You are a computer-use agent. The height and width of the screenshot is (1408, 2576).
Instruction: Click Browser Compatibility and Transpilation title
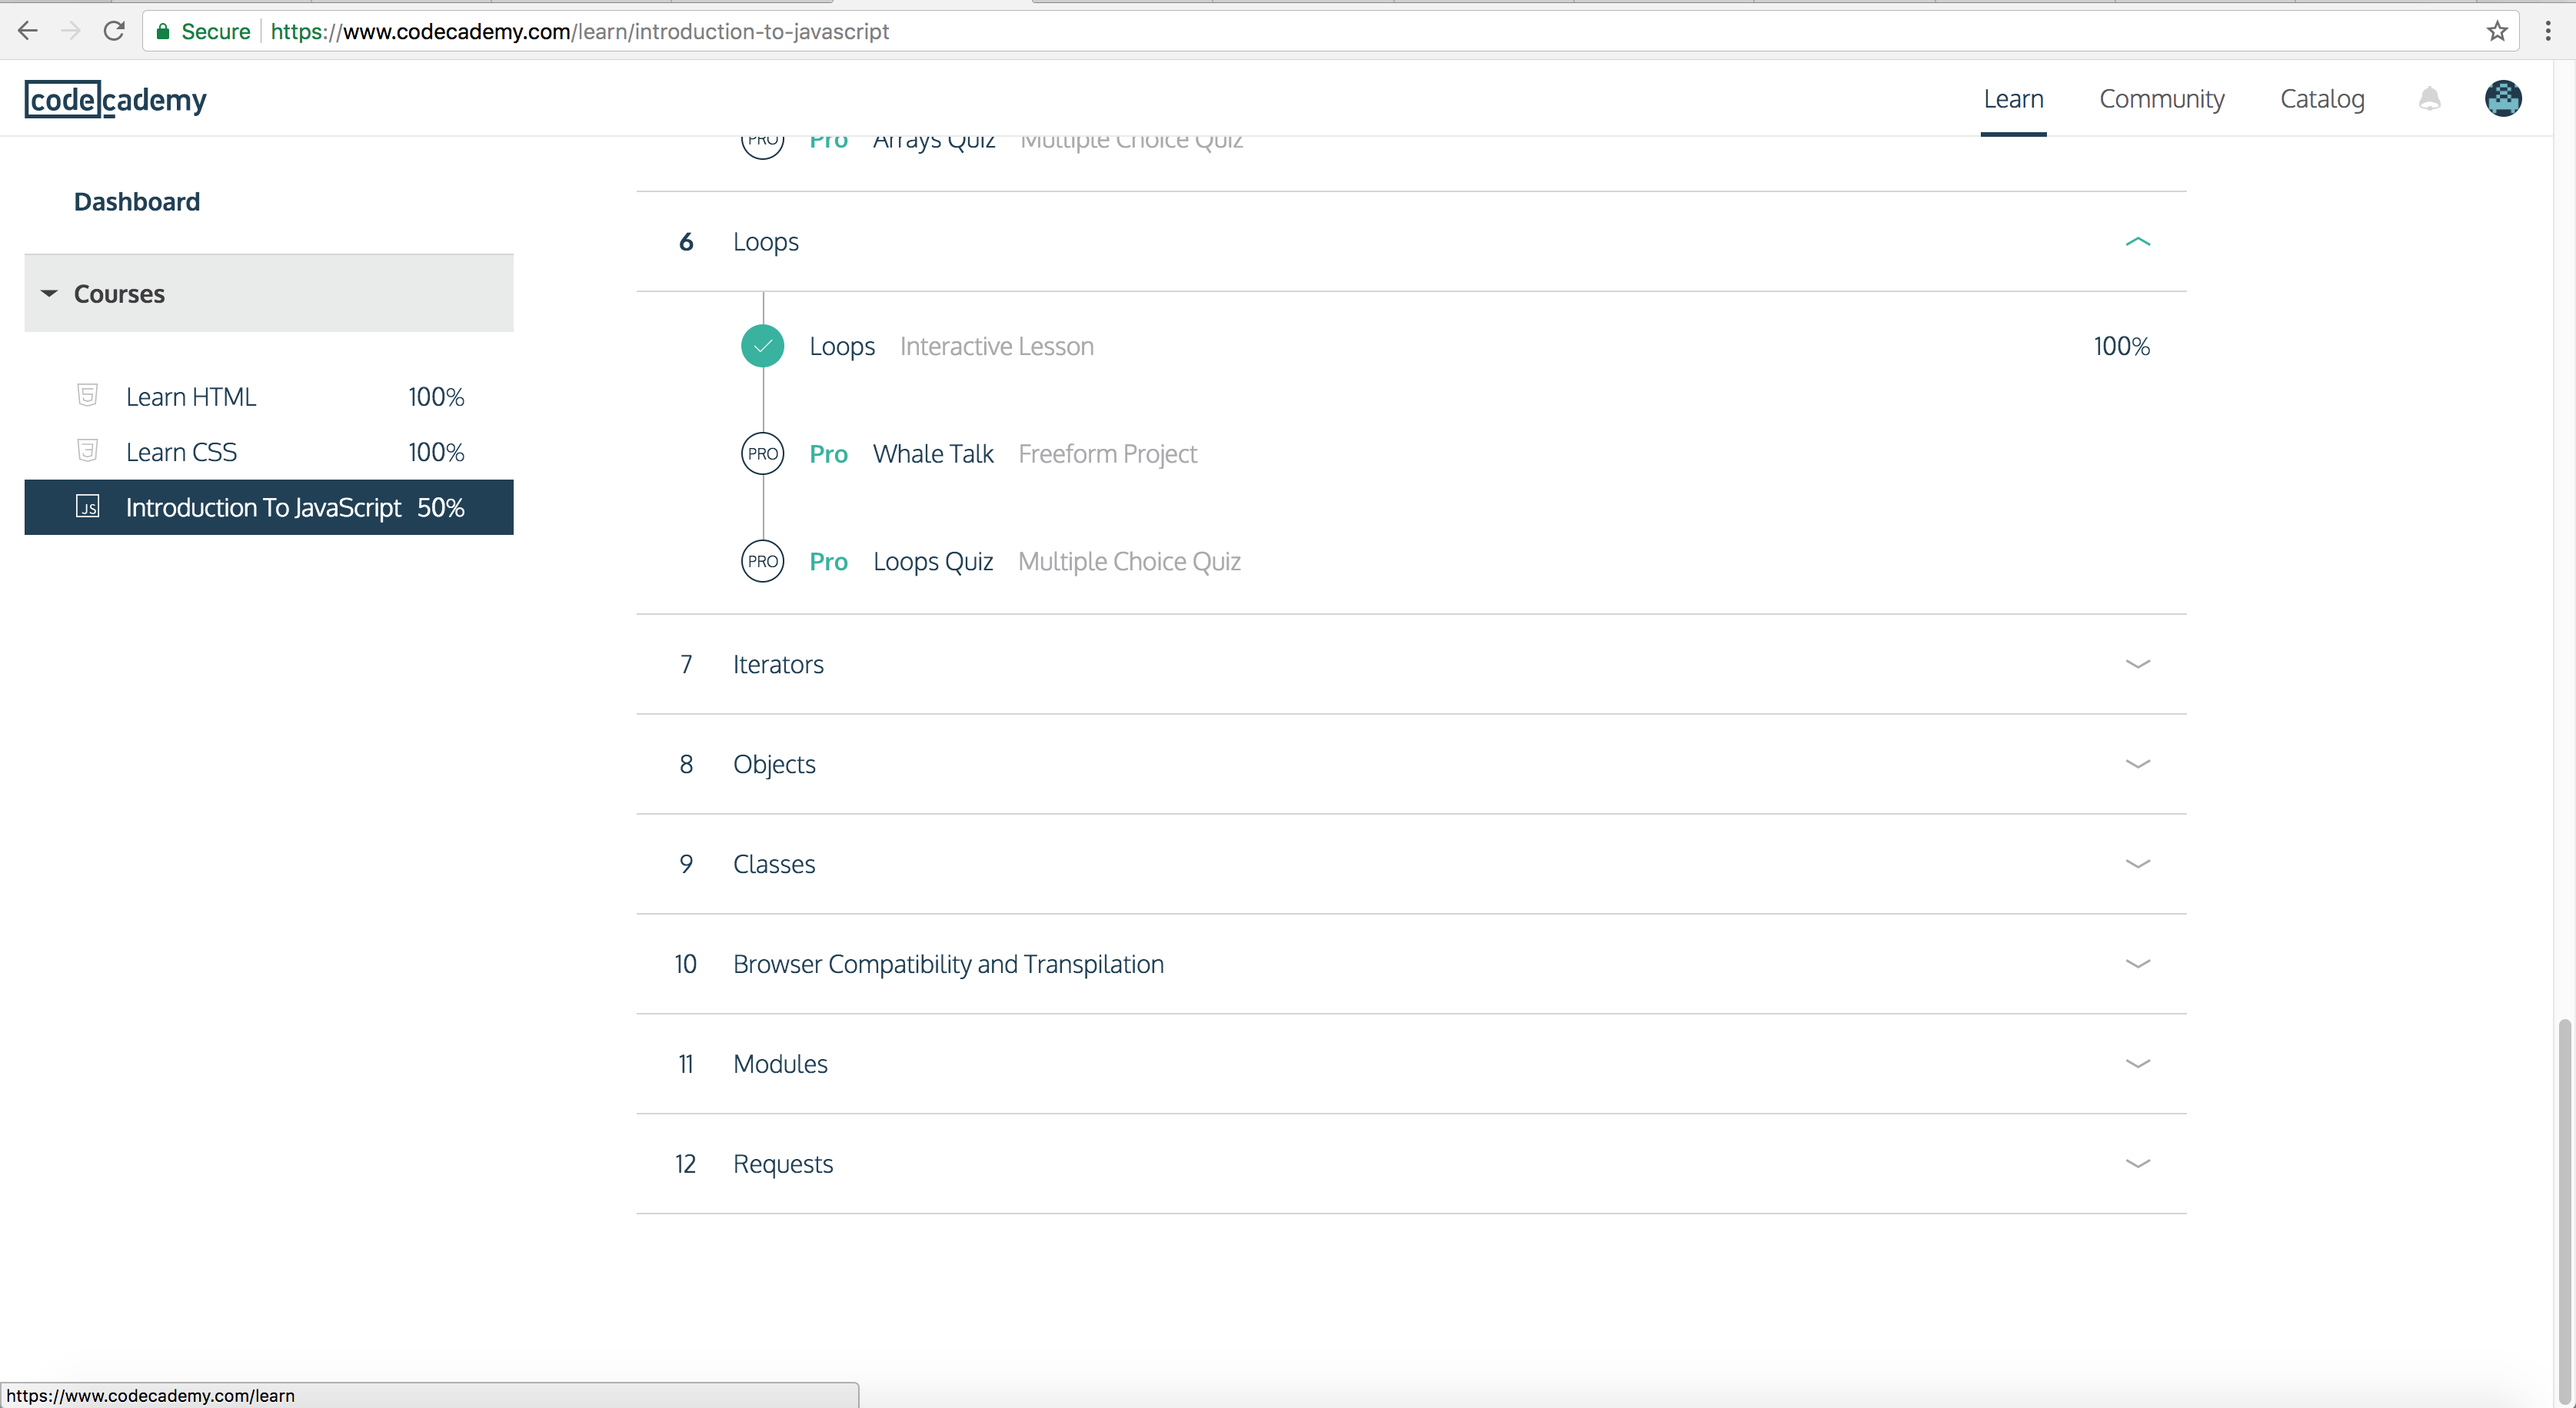click(948, 965)
